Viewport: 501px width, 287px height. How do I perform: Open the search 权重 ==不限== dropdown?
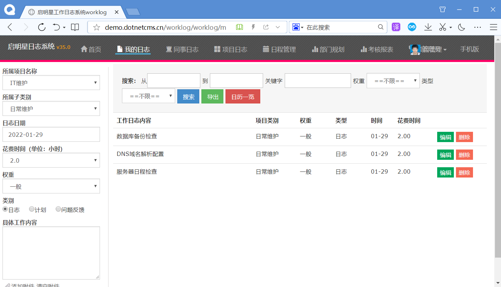(393, 80)
